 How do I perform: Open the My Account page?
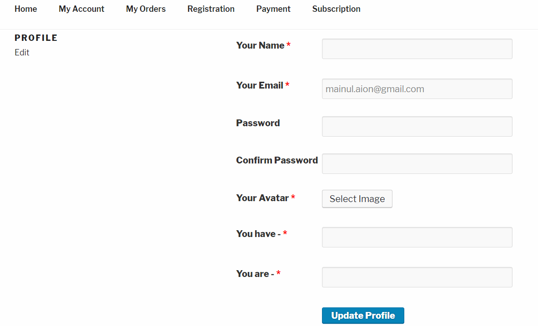pos(81,9)
